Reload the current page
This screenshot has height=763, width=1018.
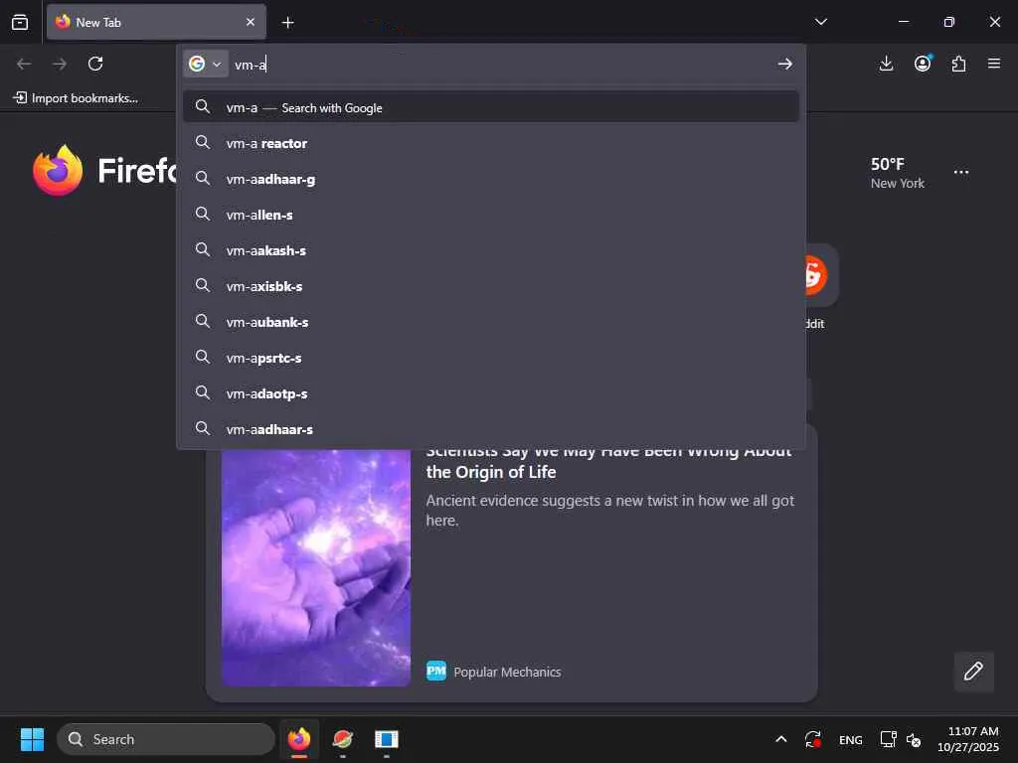[x=95, y=64]
